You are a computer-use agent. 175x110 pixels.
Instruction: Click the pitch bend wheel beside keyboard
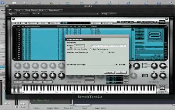pyautogui.click(x=14, y=90)
